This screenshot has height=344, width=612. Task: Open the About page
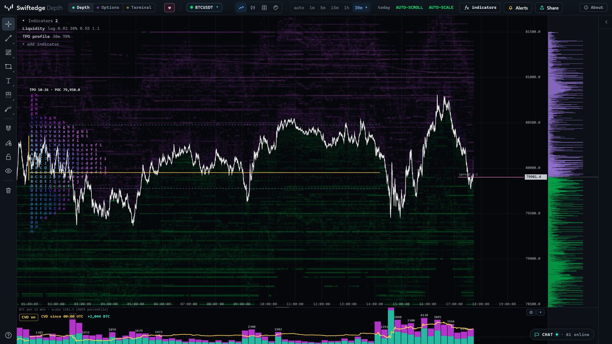(594, 8)
